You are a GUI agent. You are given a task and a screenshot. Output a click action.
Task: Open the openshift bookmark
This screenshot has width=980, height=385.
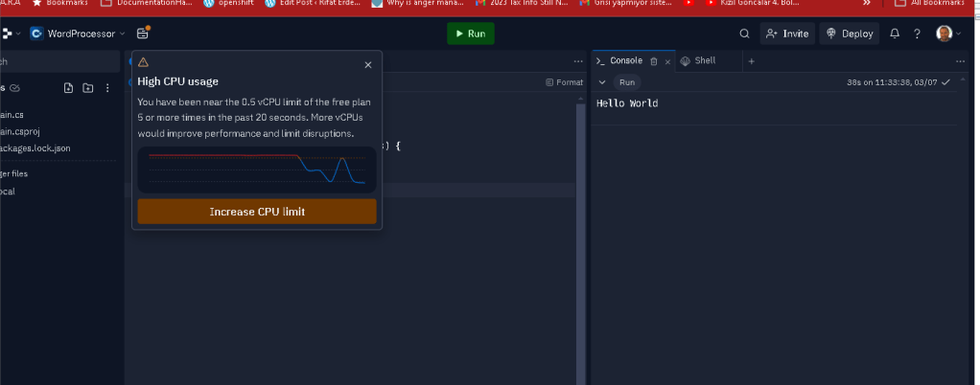pyautogui.click(x=228, y=3)
